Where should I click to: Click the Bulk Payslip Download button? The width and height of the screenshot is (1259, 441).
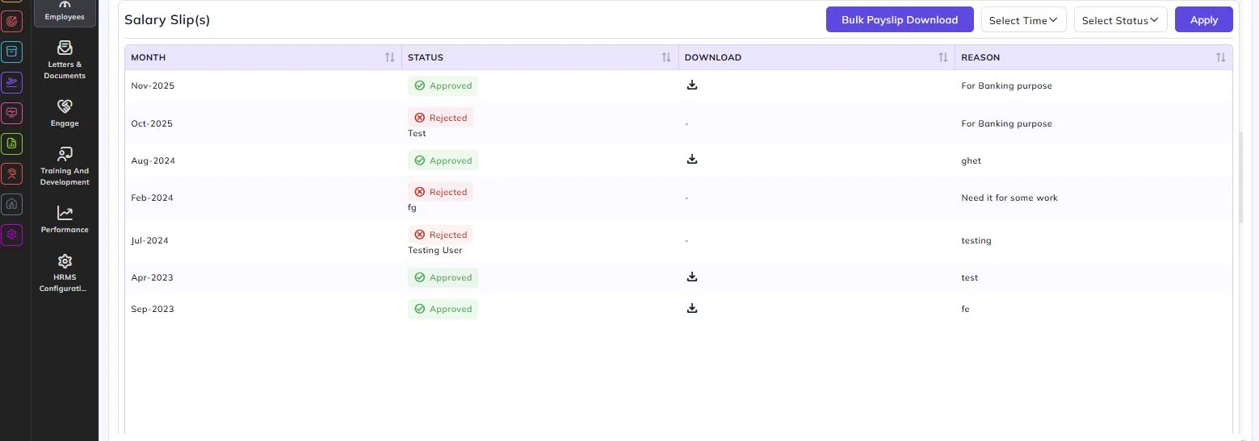click(x=900, y=20)
